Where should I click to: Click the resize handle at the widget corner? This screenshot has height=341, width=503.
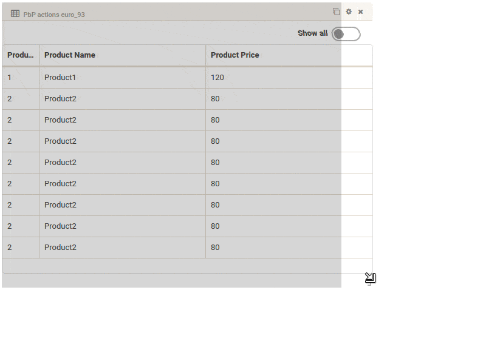[x=370, y=278]
